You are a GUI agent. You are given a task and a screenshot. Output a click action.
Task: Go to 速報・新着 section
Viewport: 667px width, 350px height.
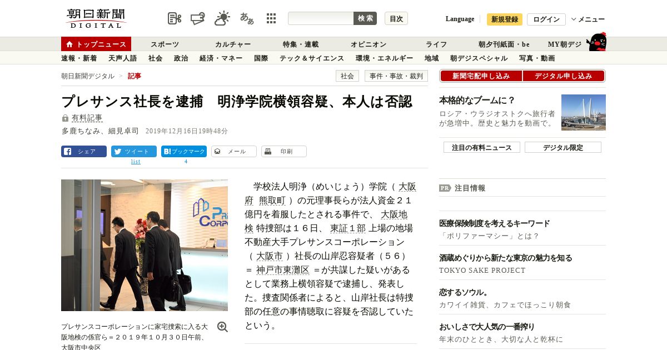(x=79, y=58)
